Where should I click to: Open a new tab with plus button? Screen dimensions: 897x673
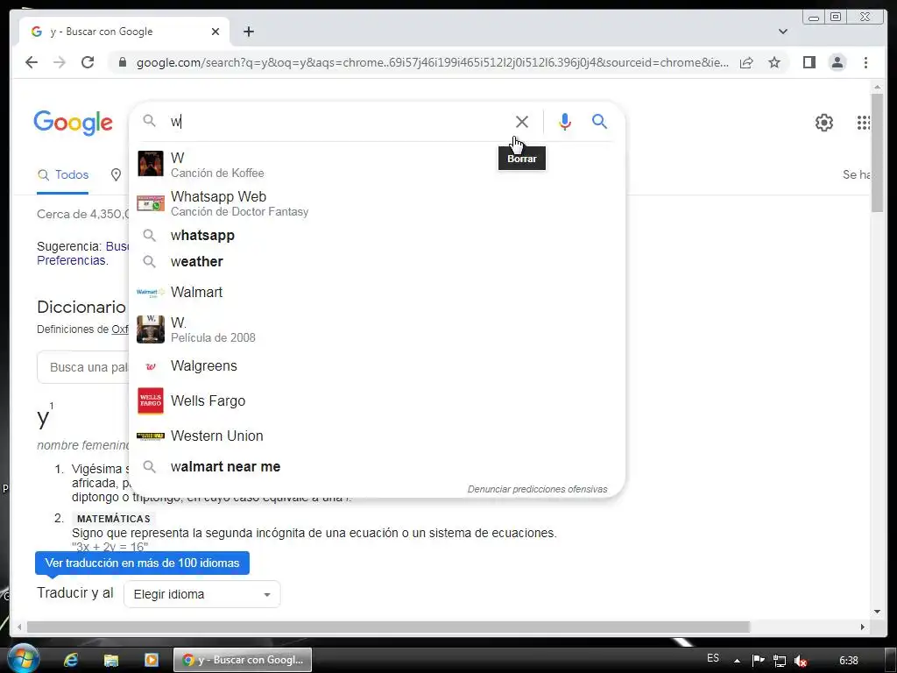click(248, 32)
